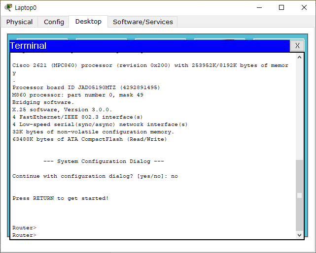Screen dimensions: 316x253
Task: Click '63488K bytes of ATA CompactFlash' line
Action: pos(90,139)
